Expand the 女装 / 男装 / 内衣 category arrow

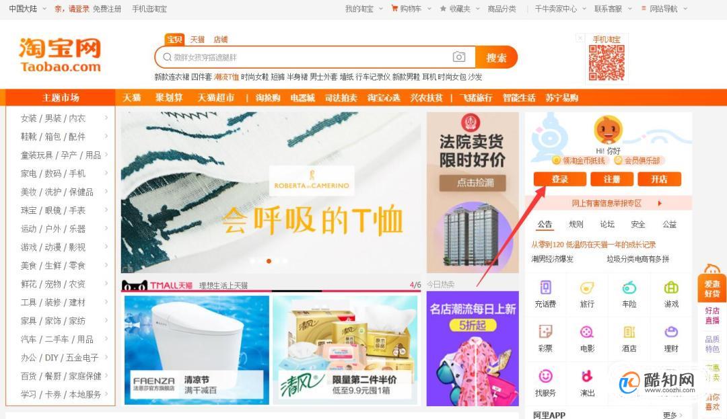106,118
